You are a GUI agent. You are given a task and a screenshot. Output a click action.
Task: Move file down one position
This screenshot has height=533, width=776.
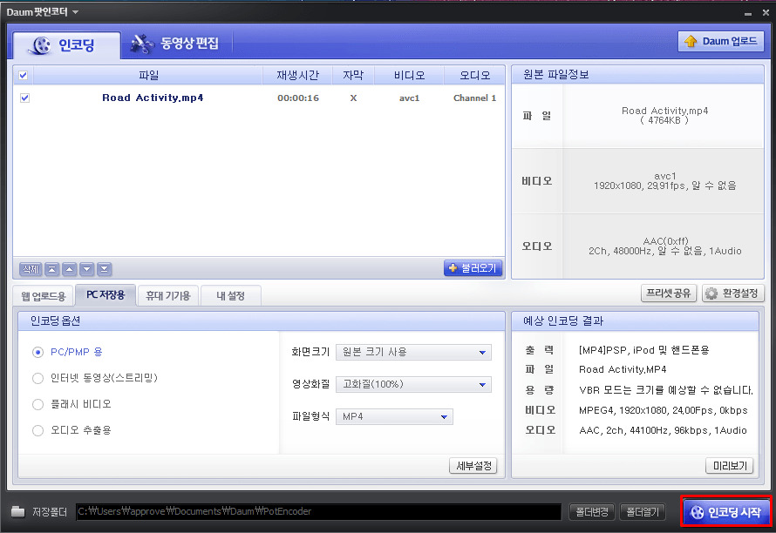(86, 269)
